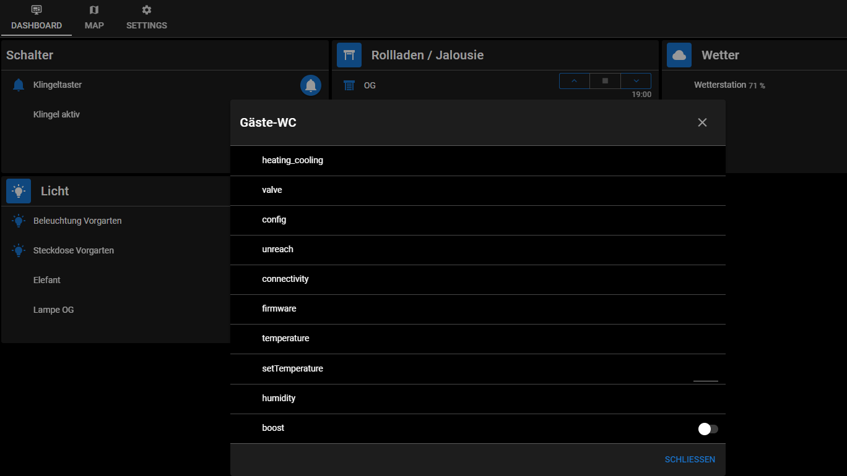847x476 pixels.
Task: Click the 19:00 time under shutter controls
Action: coord(641,95)
